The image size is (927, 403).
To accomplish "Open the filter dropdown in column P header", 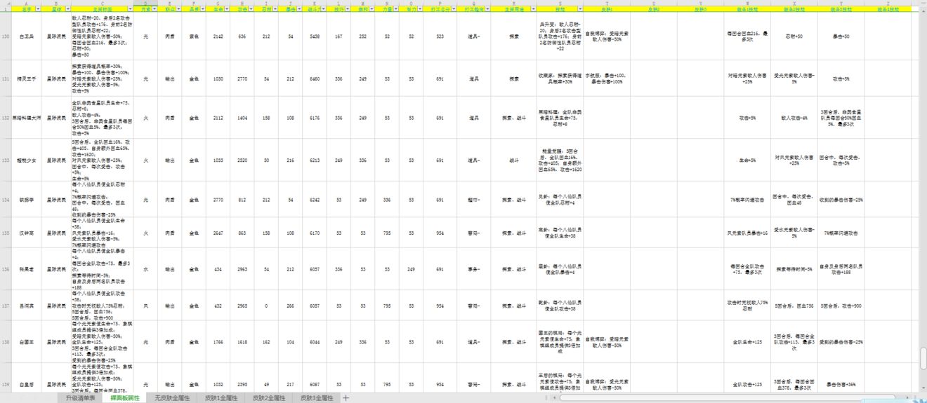I will 454,11.
